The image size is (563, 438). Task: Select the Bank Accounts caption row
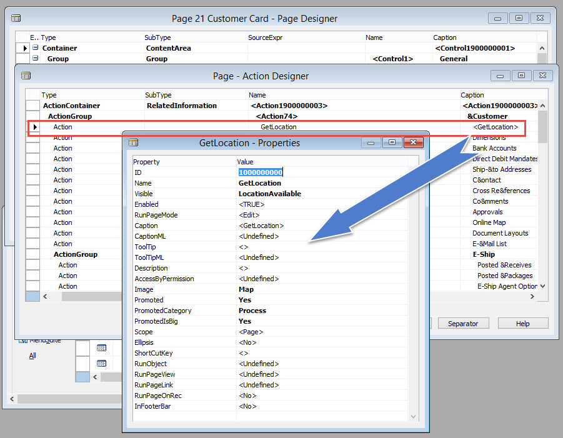(494, 148)
